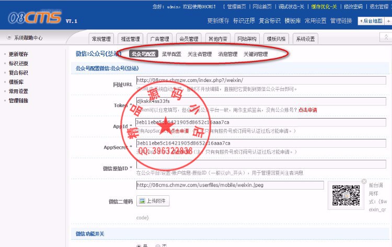The width and height of the screenshot is (392, 247).
Task: Switch to the 常规管理 tab
Action: (x=101, y=39)
